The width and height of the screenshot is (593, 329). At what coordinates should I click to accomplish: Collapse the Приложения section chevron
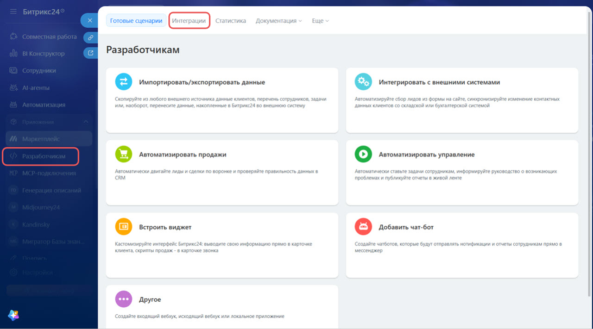click(x=86, y=122)
